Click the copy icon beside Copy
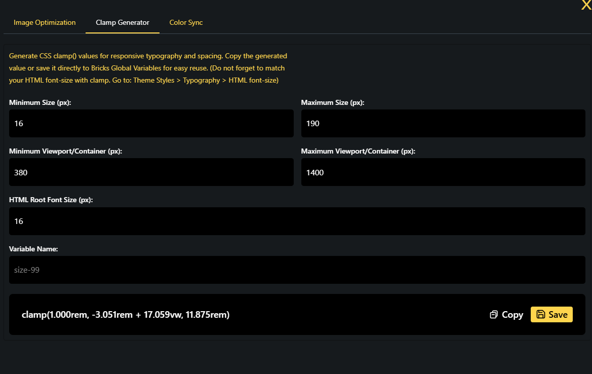The height and width of the screenshot is (374, 592). (x=494, y=315)
